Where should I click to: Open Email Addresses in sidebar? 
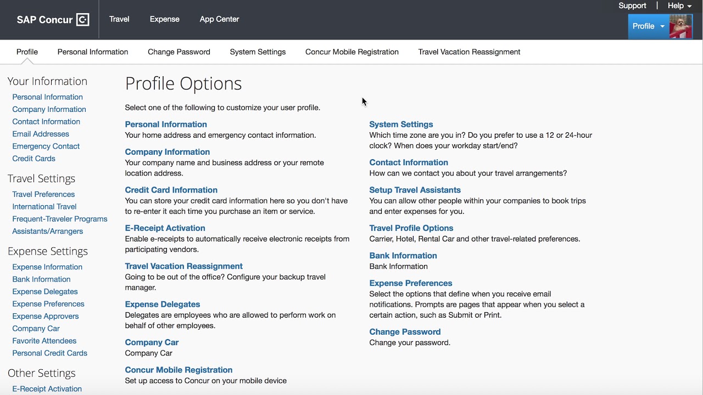click(41, 134)
